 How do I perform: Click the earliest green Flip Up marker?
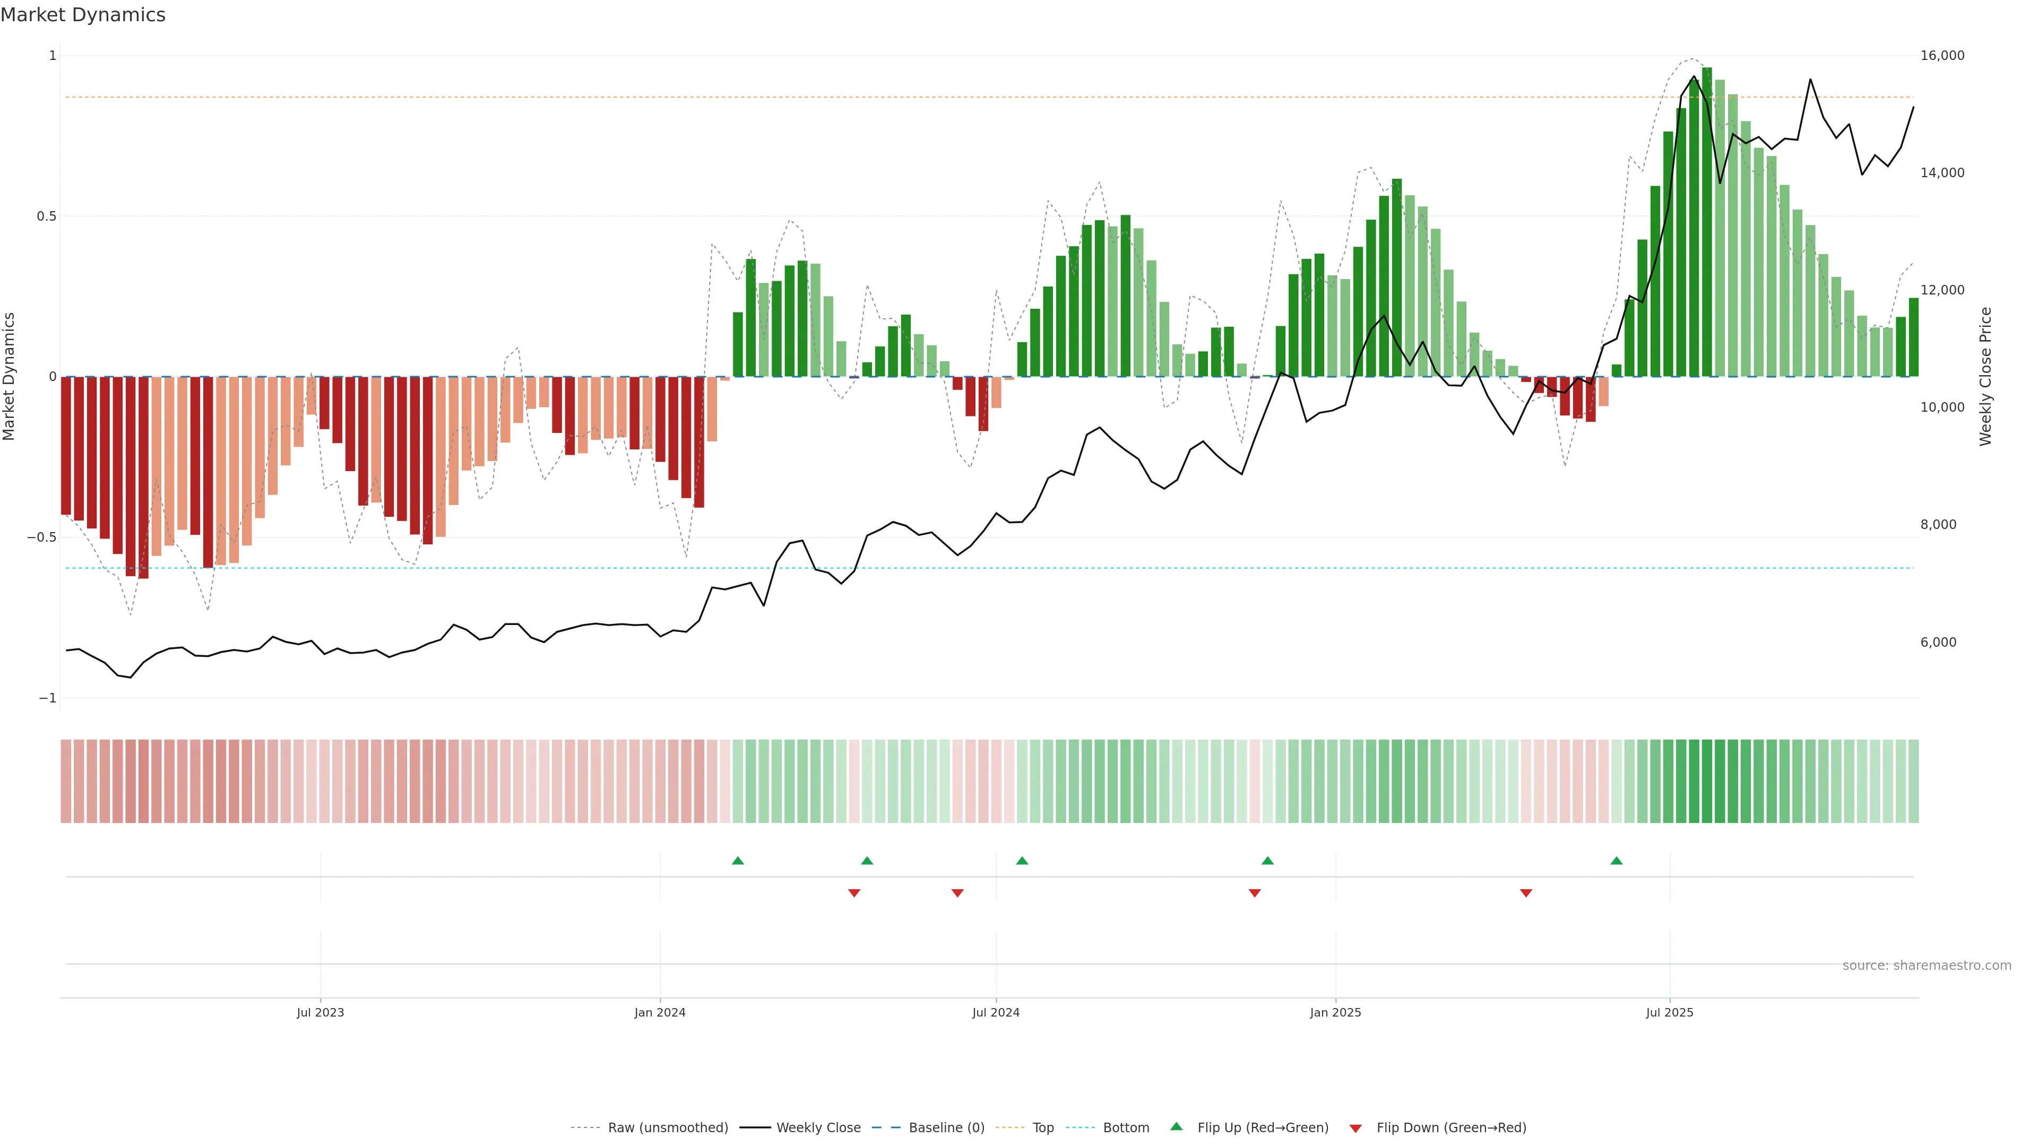737,861
